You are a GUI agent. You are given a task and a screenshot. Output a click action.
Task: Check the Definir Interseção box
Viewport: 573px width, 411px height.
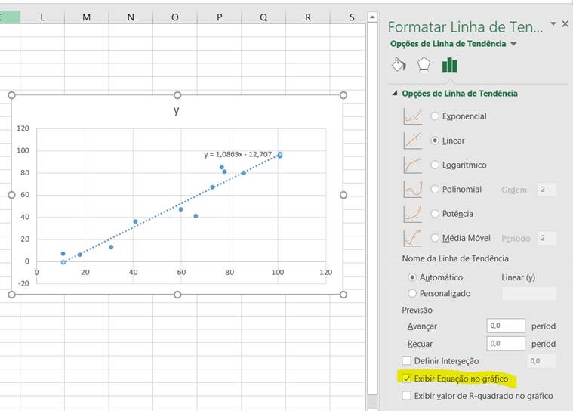click(x=407, y=361)
